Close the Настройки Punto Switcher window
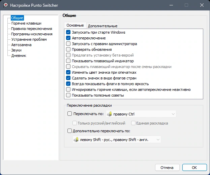 [x=202, y=5]
